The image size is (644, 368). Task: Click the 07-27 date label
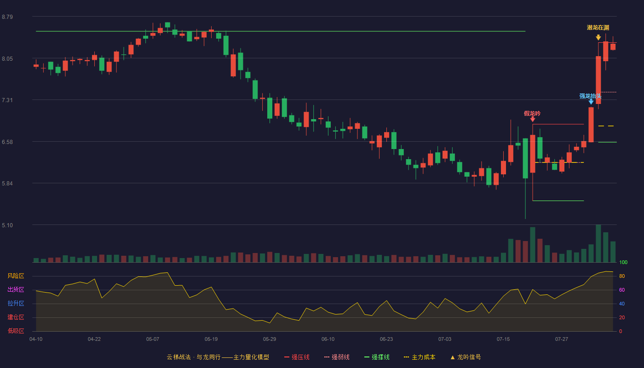point(562,339)
